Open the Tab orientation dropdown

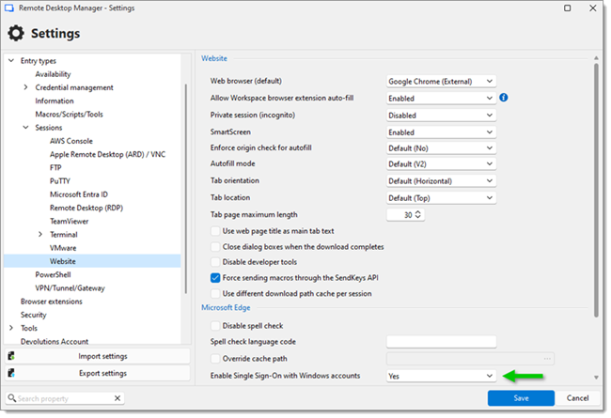coord(441,180)
